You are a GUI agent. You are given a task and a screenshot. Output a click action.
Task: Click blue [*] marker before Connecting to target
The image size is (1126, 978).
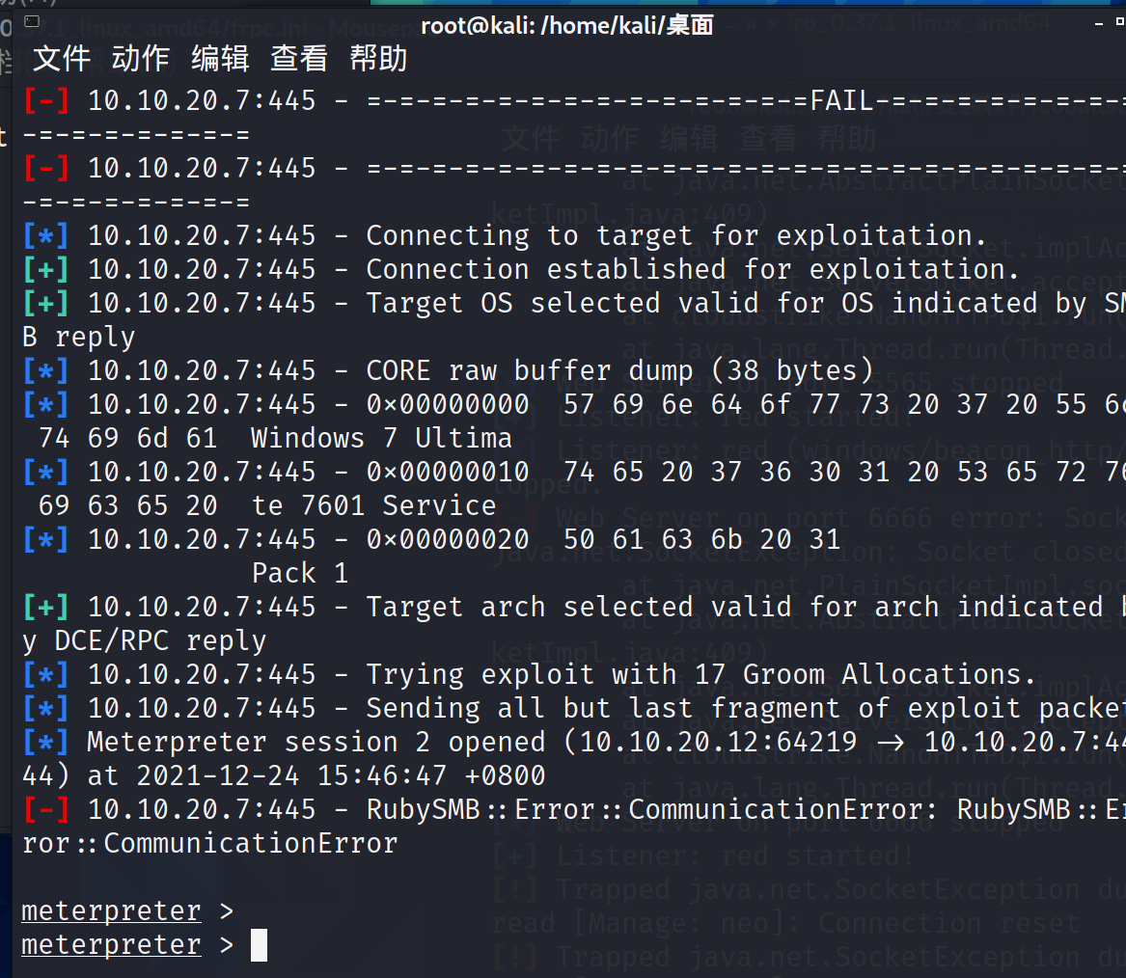pos(46,235)
